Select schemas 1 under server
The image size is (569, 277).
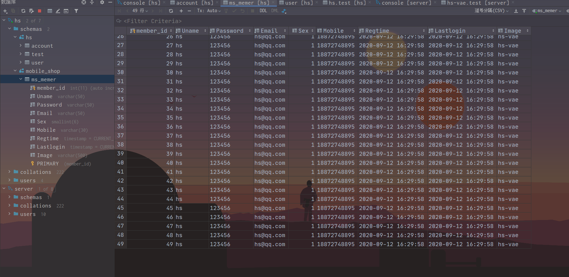click(x=31, y=197)
